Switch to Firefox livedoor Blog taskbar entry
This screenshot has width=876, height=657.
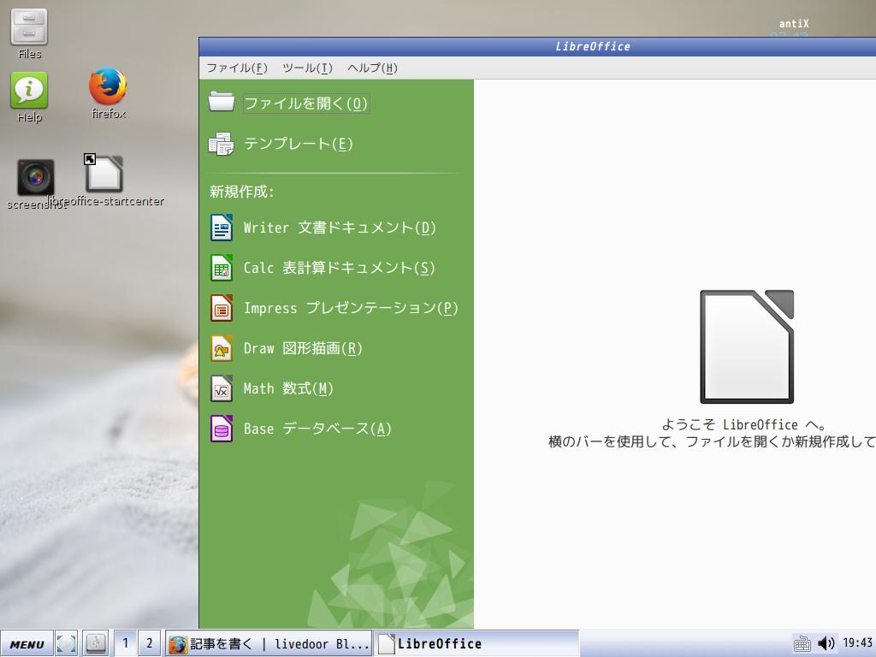[x=269, y=643]
